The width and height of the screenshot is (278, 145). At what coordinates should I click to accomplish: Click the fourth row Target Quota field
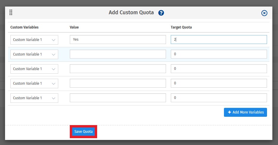coord(219,83)
